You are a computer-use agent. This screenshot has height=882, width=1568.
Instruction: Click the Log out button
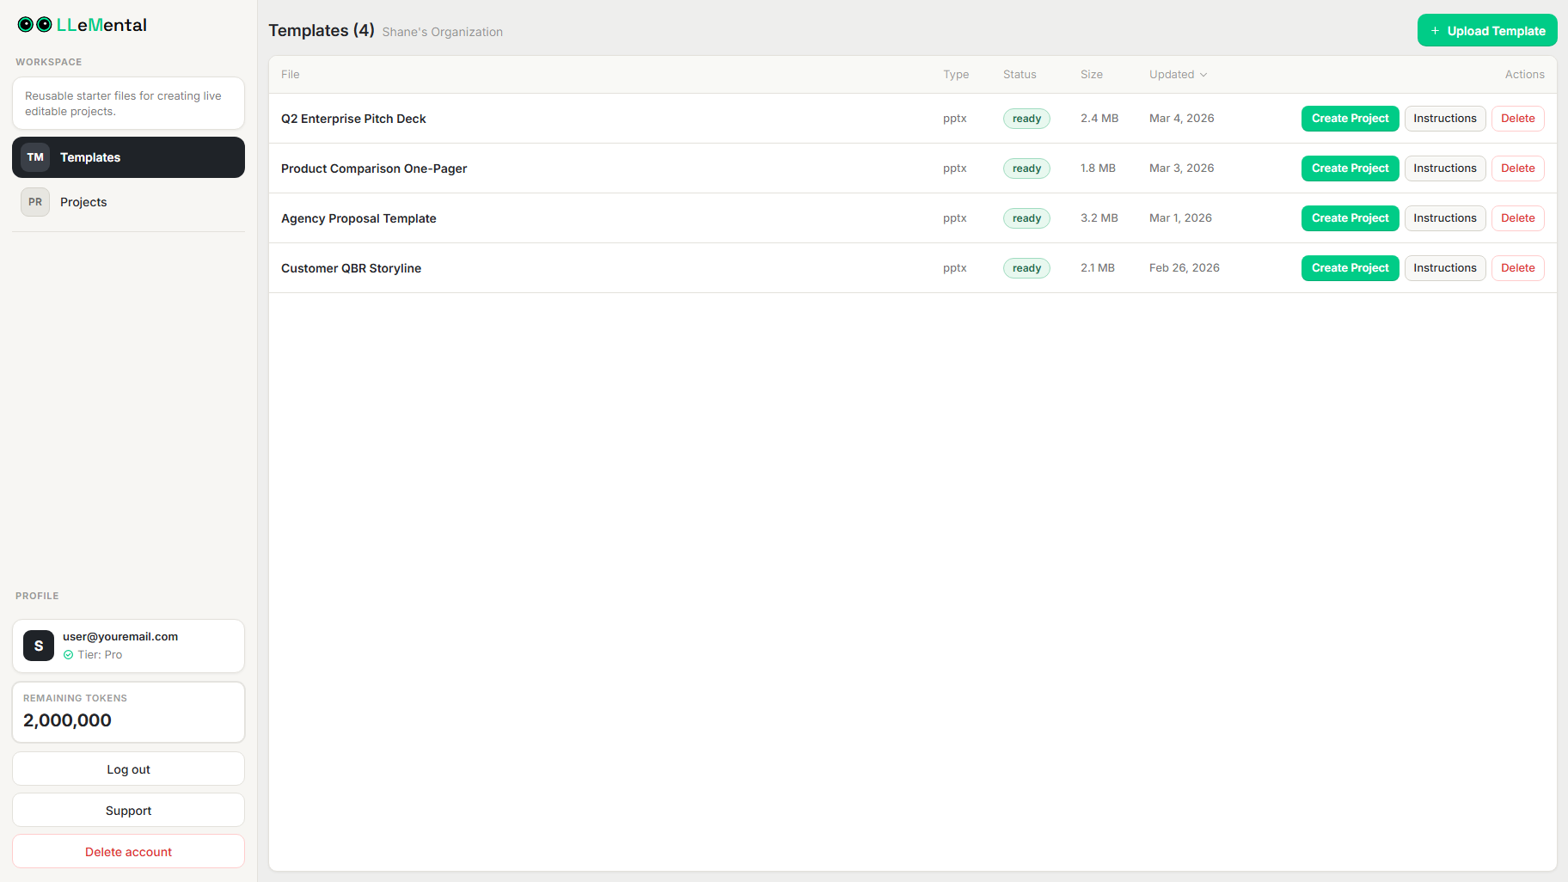128,769
